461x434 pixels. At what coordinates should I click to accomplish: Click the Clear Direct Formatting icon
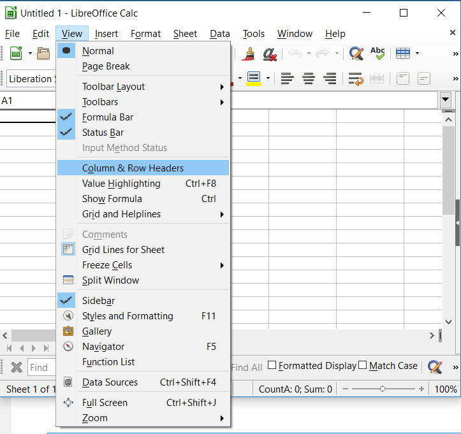[270, 54]
